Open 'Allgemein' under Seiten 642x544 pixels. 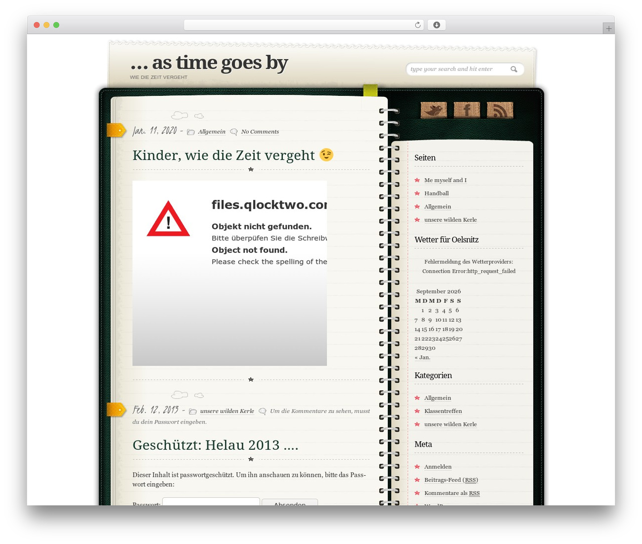pyautogui.click(x=437, y=206)
